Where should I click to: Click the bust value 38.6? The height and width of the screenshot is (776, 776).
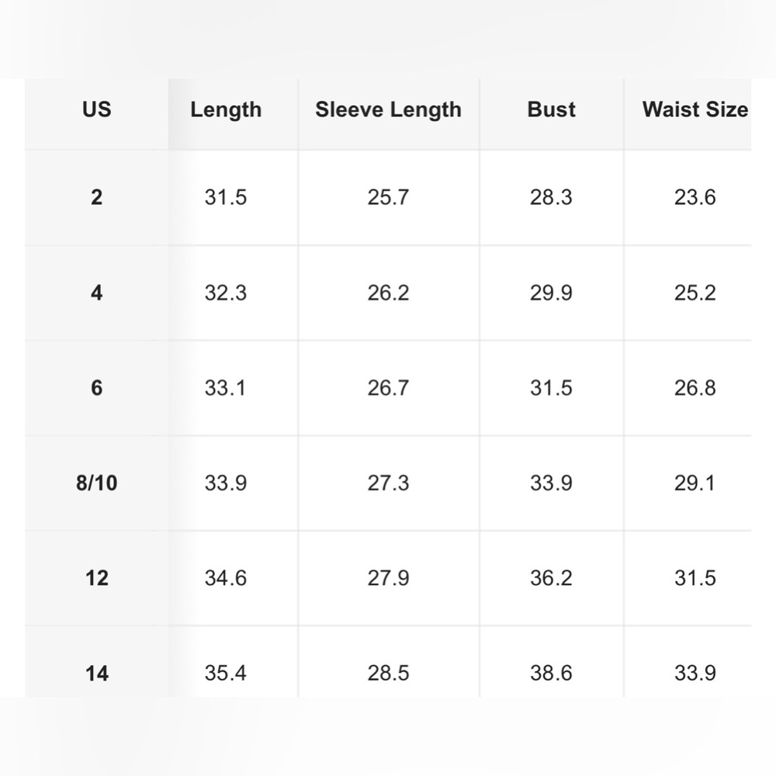(551, 673)
